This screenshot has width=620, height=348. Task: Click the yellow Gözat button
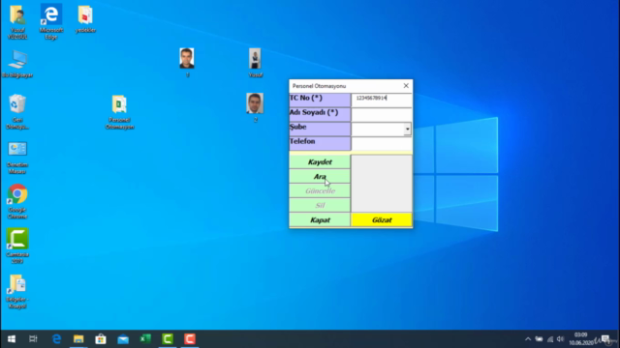[382, 219]
